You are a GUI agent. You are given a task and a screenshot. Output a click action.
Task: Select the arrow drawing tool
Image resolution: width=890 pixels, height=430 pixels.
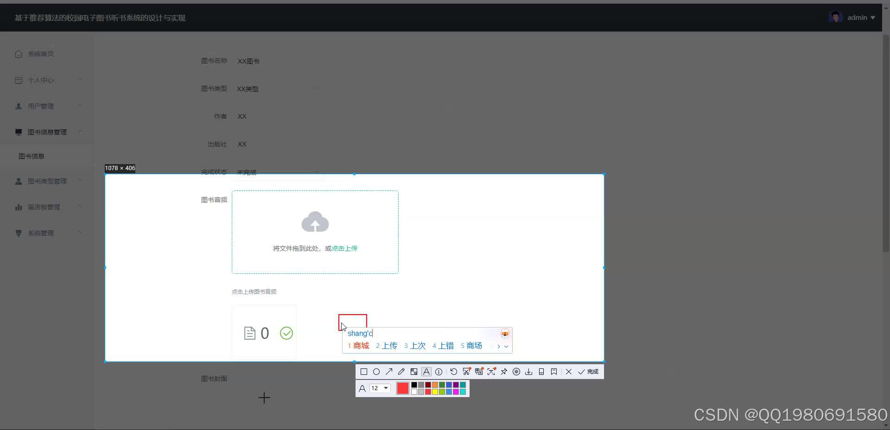coord(389,372)
